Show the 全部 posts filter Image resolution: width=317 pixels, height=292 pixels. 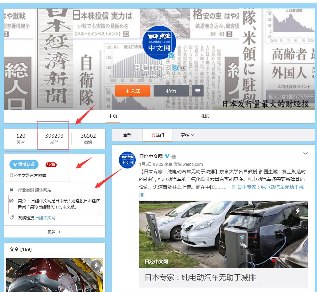(127, 135)
